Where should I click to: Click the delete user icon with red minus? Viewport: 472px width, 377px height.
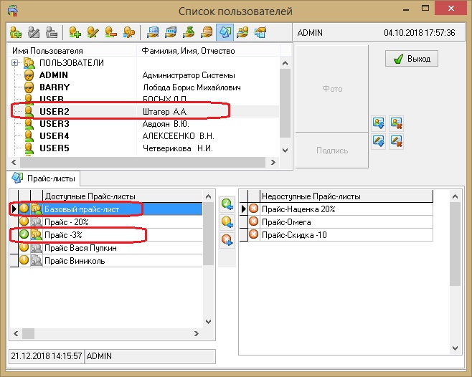tap(110, 32)
